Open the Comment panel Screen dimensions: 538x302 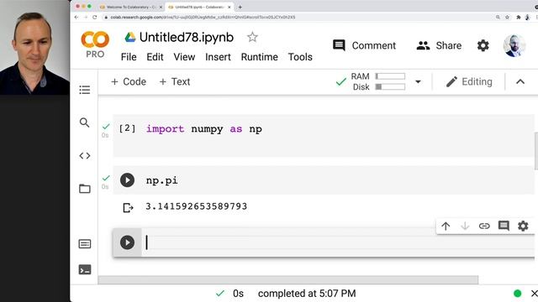364,45
